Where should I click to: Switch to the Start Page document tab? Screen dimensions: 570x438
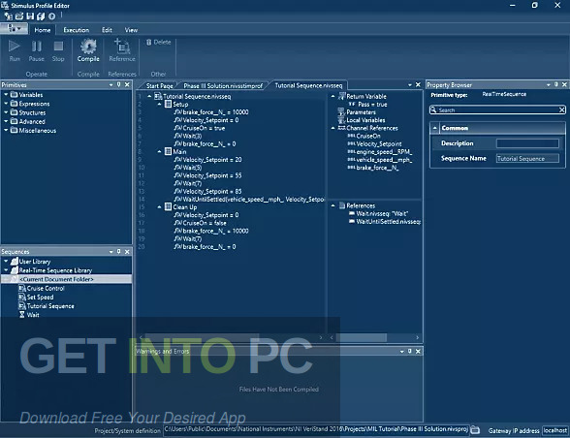pyautogui.click(x=159, y=86)
